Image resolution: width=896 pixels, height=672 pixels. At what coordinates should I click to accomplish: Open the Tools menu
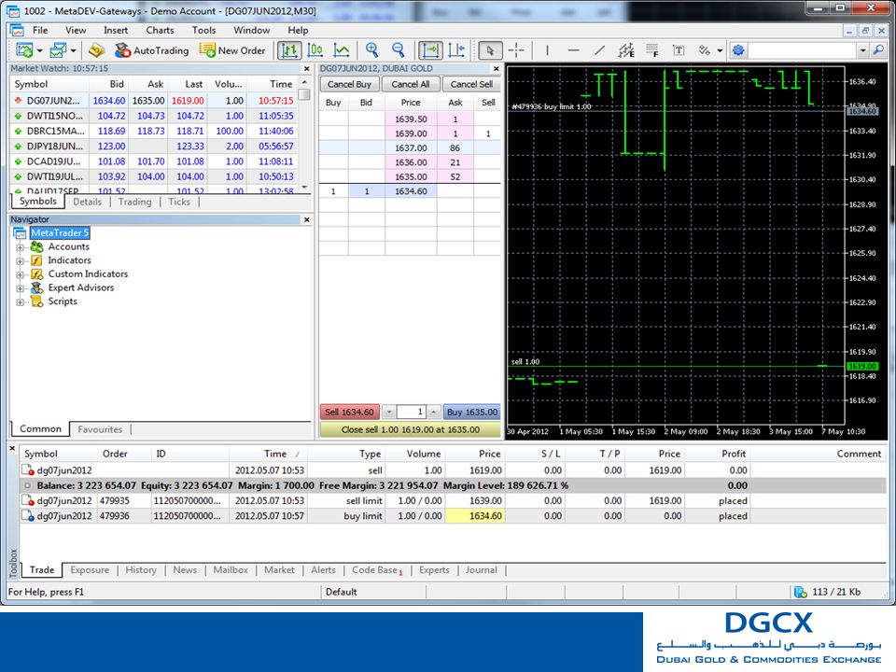204,30
